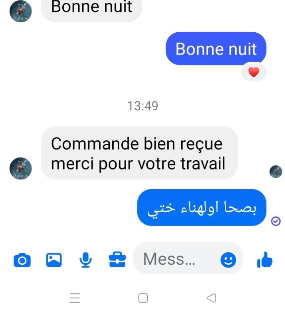Tap the Android back triangle button

tap(212, 298)
